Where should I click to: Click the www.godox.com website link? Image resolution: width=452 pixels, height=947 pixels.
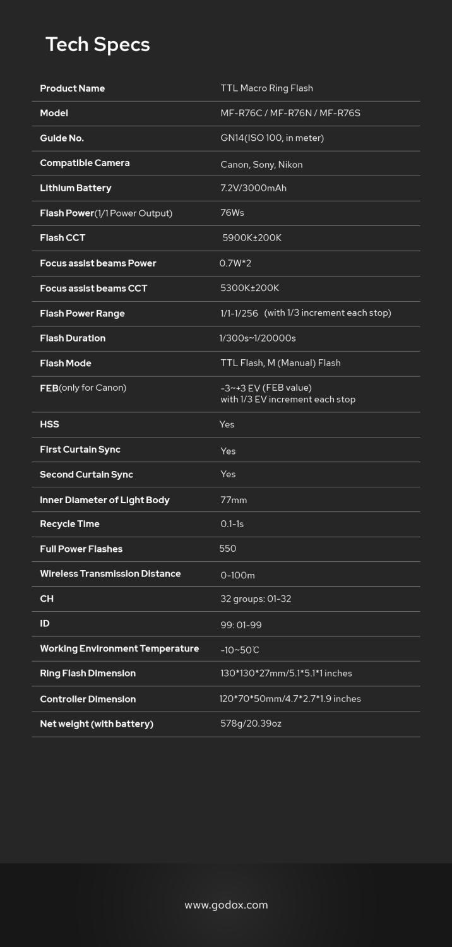pyautogui.click(x=226, y=905)
